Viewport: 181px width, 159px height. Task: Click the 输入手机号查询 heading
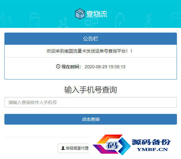(x=91, y=90)
